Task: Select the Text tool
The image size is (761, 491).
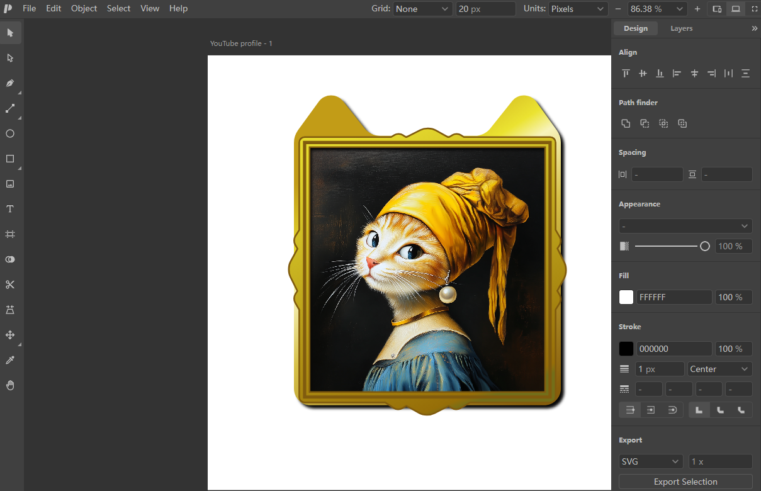Action: 10,209
